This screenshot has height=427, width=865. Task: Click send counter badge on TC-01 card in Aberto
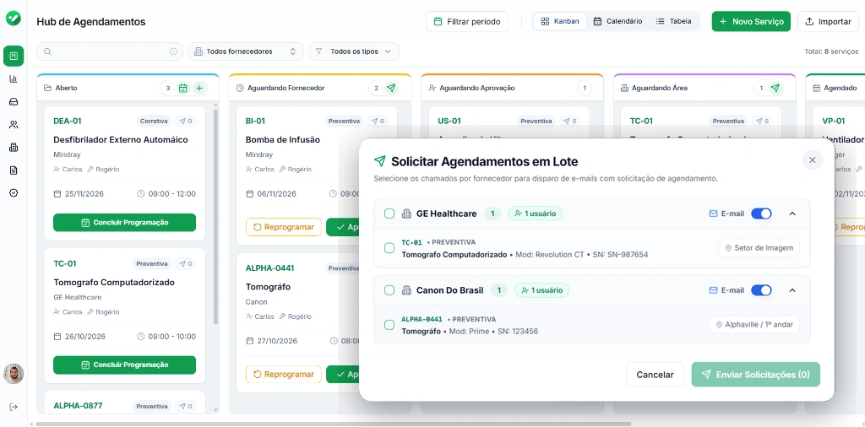point(185,264)
